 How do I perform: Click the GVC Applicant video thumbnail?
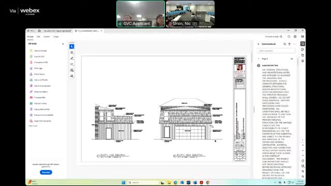click(x=141, y=14)
